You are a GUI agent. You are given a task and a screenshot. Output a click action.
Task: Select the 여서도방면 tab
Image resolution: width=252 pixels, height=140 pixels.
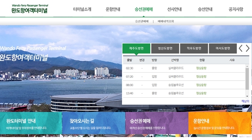coord(223,48)
